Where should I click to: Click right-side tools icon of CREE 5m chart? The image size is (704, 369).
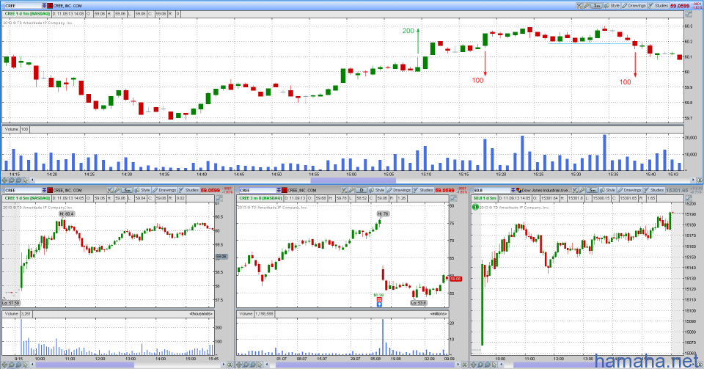(x=219, y=198)
